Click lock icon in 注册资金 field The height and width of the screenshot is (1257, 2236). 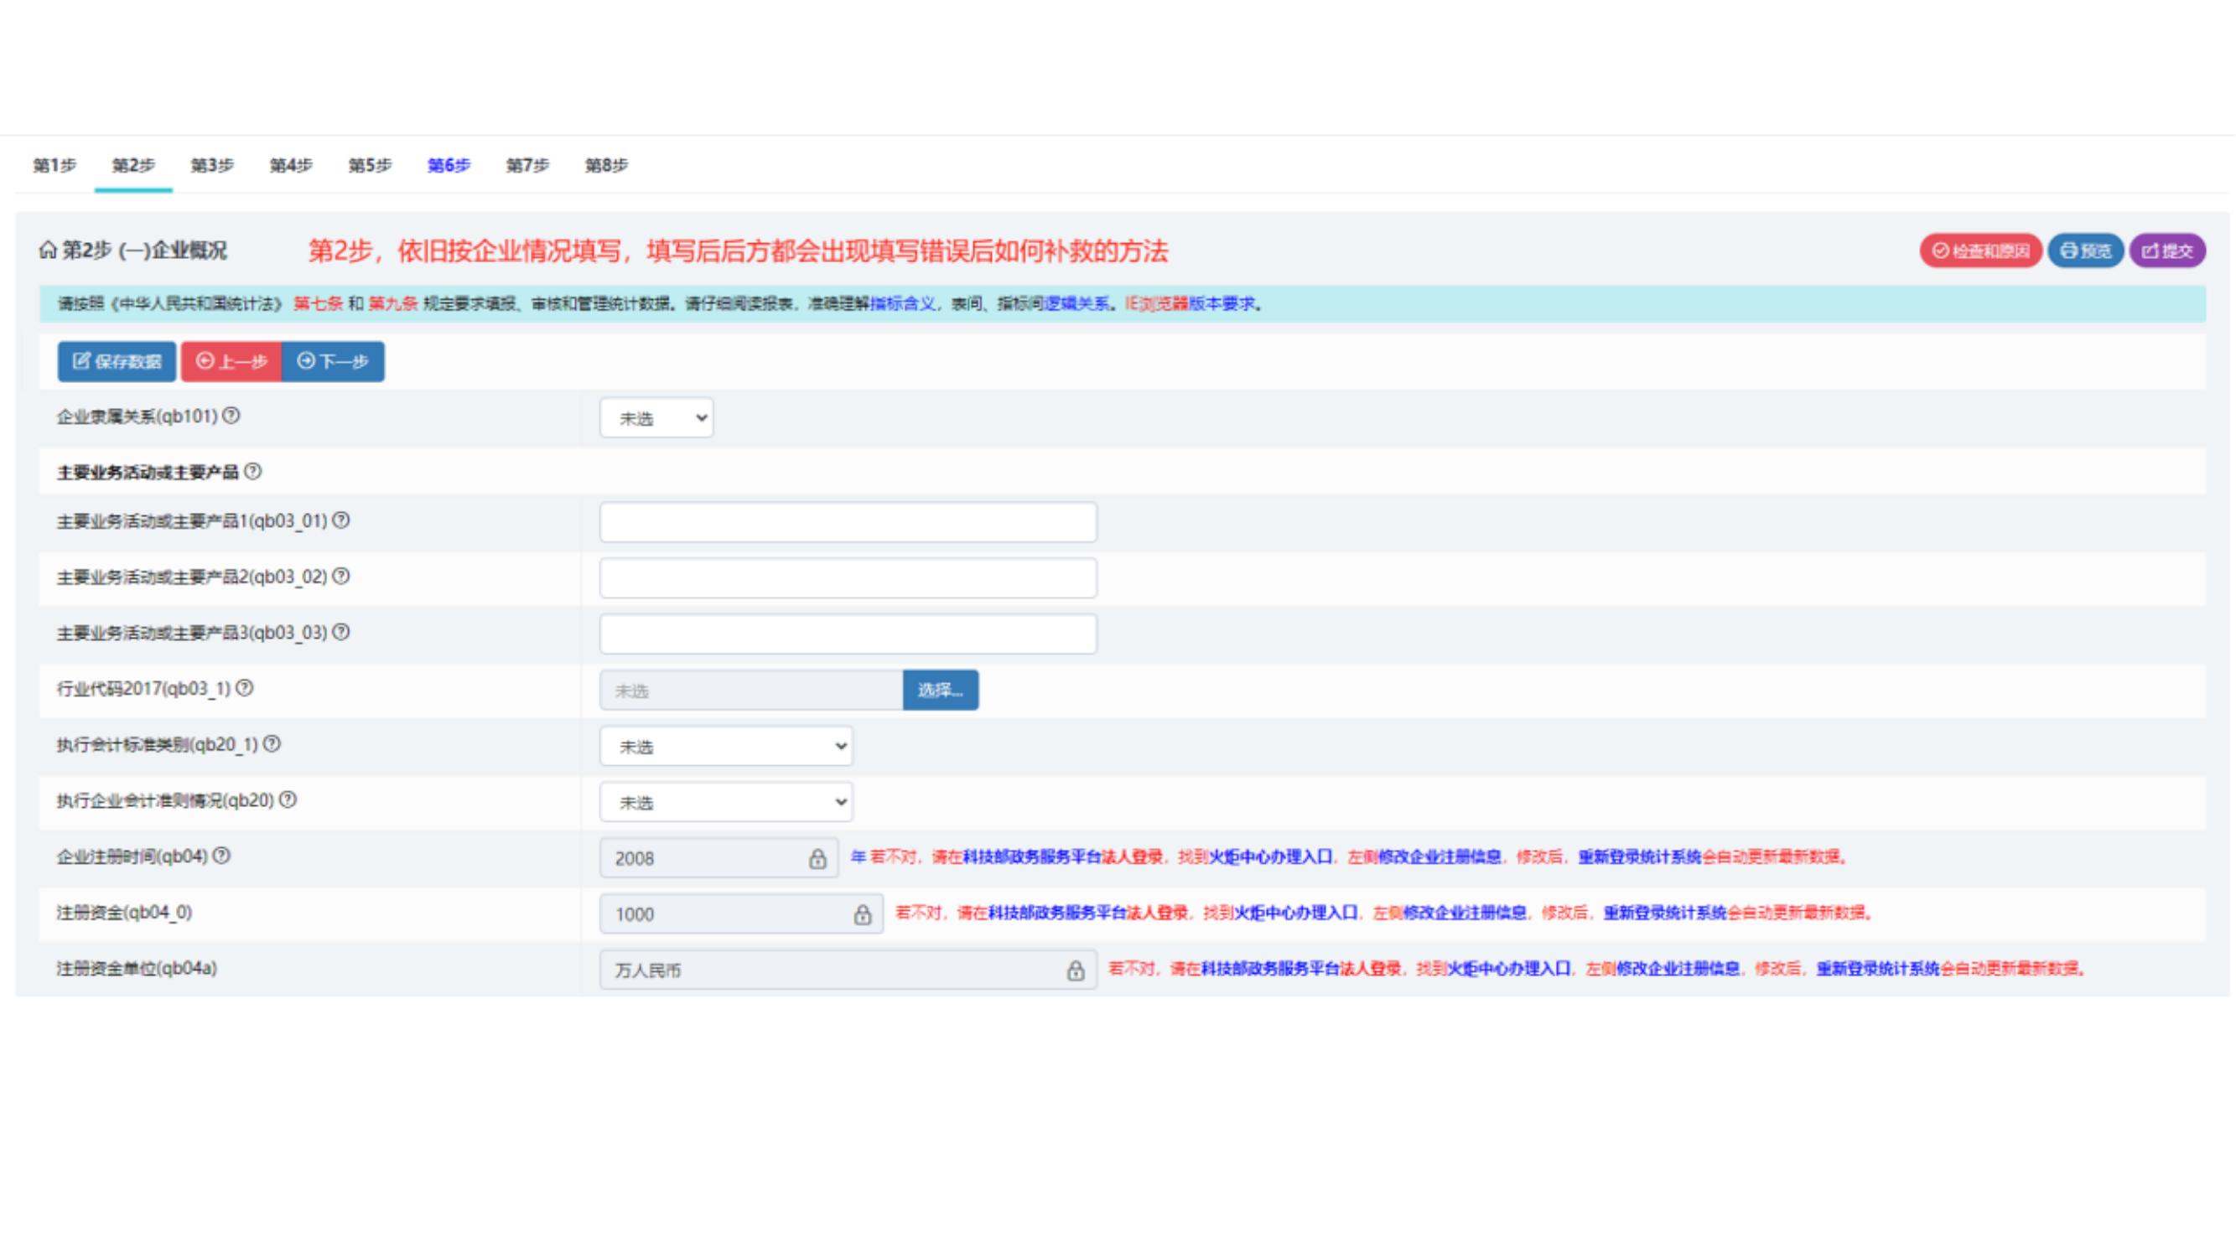(862, 915)
